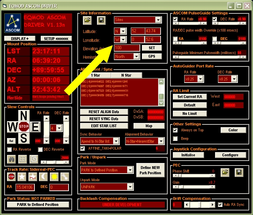Screen dimensions: 253x215
Task: Select lunar tracking with moon icon
Action: (x=44, y=177)
